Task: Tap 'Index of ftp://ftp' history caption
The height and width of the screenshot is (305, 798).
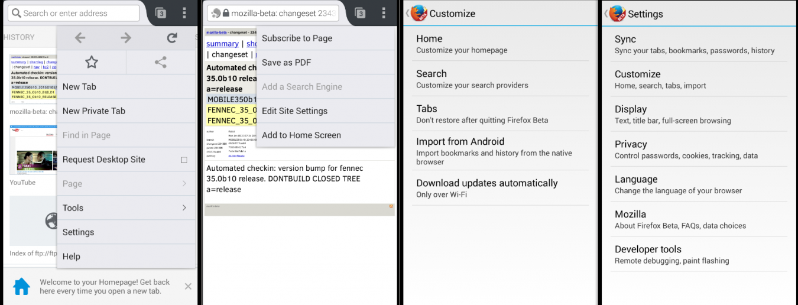Action: [33, 254]
